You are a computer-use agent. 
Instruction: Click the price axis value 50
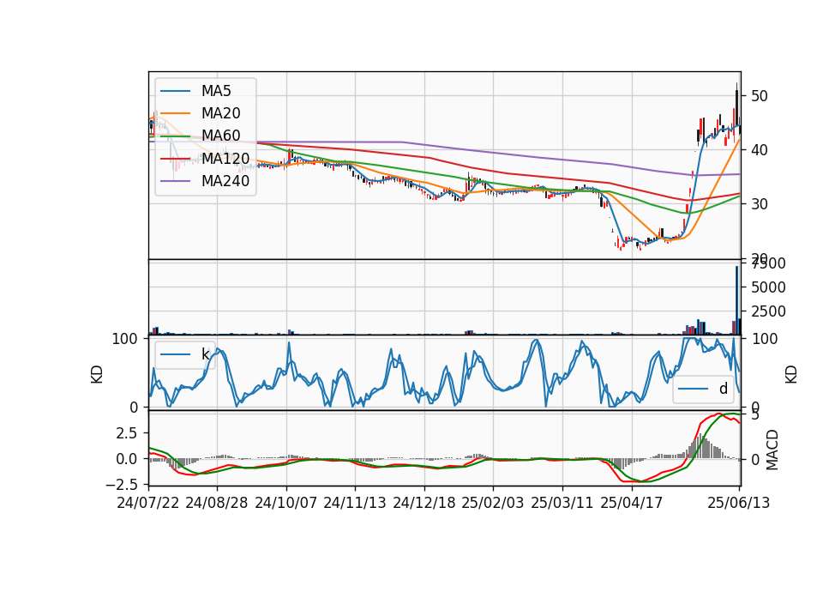click(x=759, y=96)
